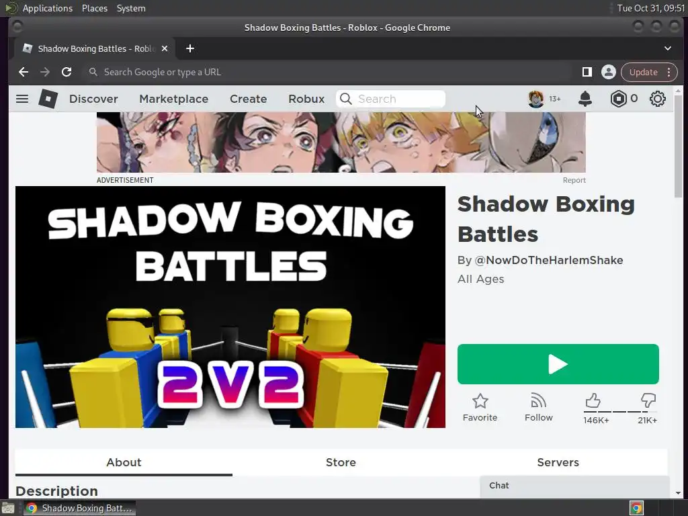Go back in Chrome
Screen dimensions: 688x516
tap(24, 72)
